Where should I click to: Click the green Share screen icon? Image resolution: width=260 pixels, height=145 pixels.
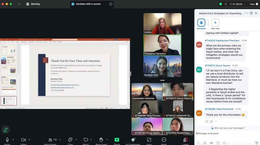tap(117, 140)
